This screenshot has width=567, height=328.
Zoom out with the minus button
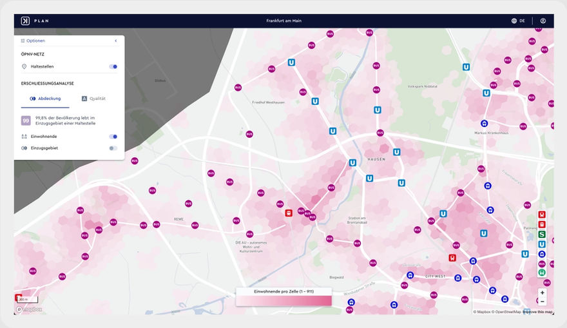[542, 302]
